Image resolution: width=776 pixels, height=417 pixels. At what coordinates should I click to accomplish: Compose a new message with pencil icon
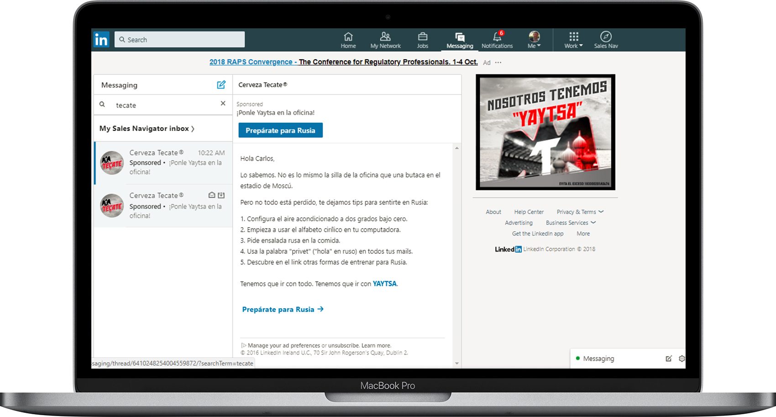coord(221,84)
